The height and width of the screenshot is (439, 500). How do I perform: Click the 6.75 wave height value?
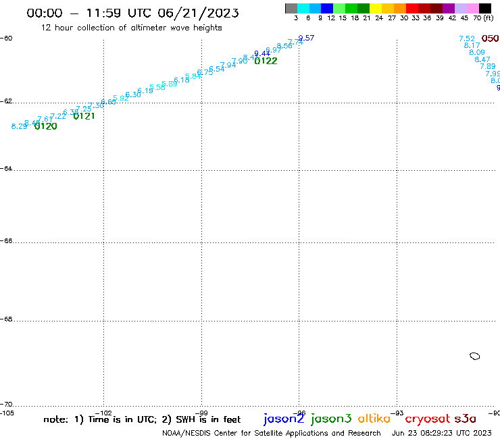[205, 72]
